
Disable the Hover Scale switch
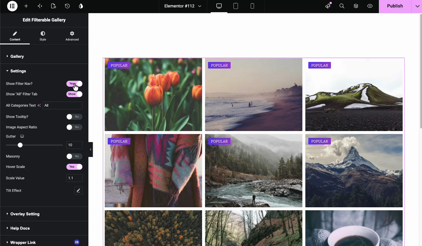click(74, 167)
